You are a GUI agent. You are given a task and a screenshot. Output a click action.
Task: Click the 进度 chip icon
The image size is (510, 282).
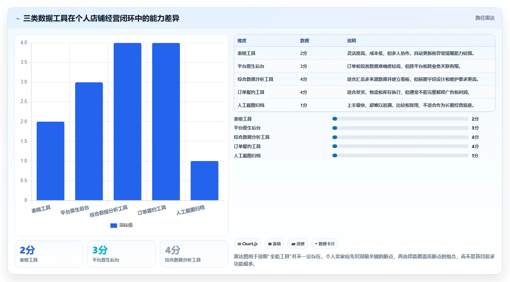pos(293,244)
